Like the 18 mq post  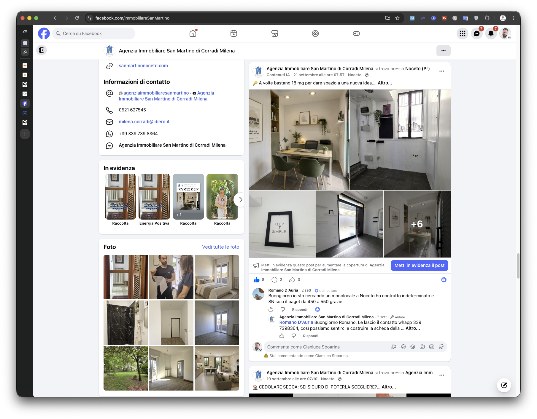click(x=257, y=280)
